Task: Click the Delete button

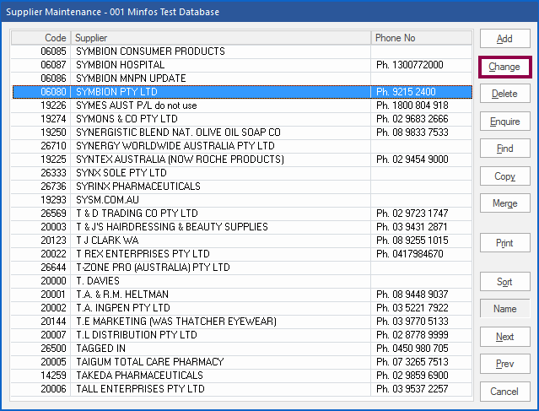Action: coord(504,94)
